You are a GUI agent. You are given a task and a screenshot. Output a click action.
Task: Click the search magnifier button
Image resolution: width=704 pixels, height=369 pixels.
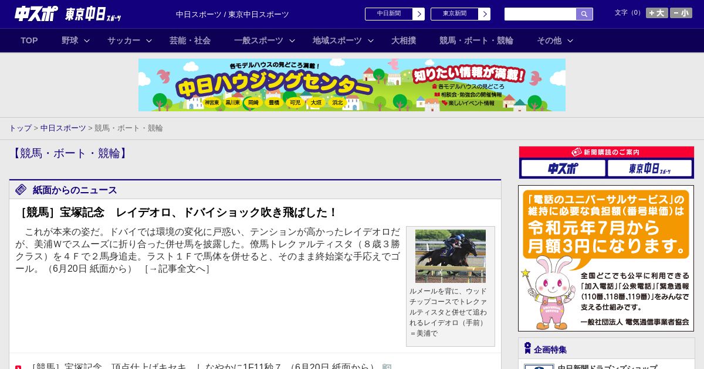584,14
